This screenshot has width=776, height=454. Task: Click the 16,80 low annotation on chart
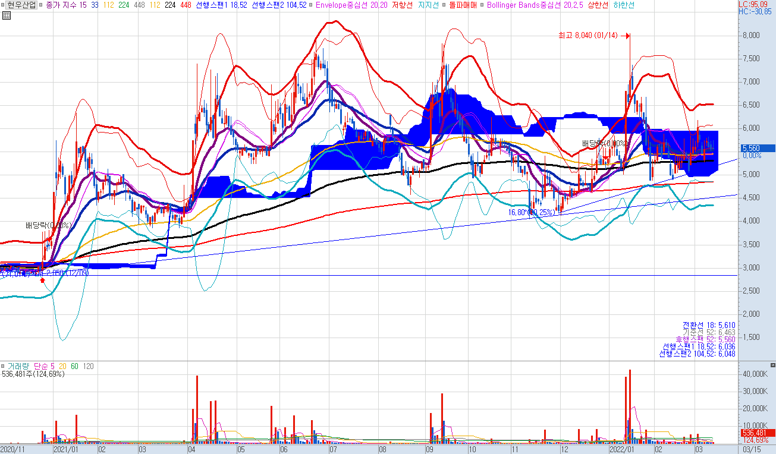[x=532, y=212]
